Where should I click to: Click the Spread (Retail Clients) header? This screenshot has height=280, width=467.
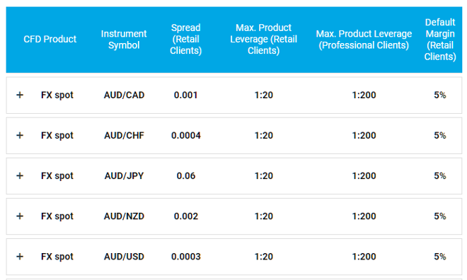(x=186, y=39)
